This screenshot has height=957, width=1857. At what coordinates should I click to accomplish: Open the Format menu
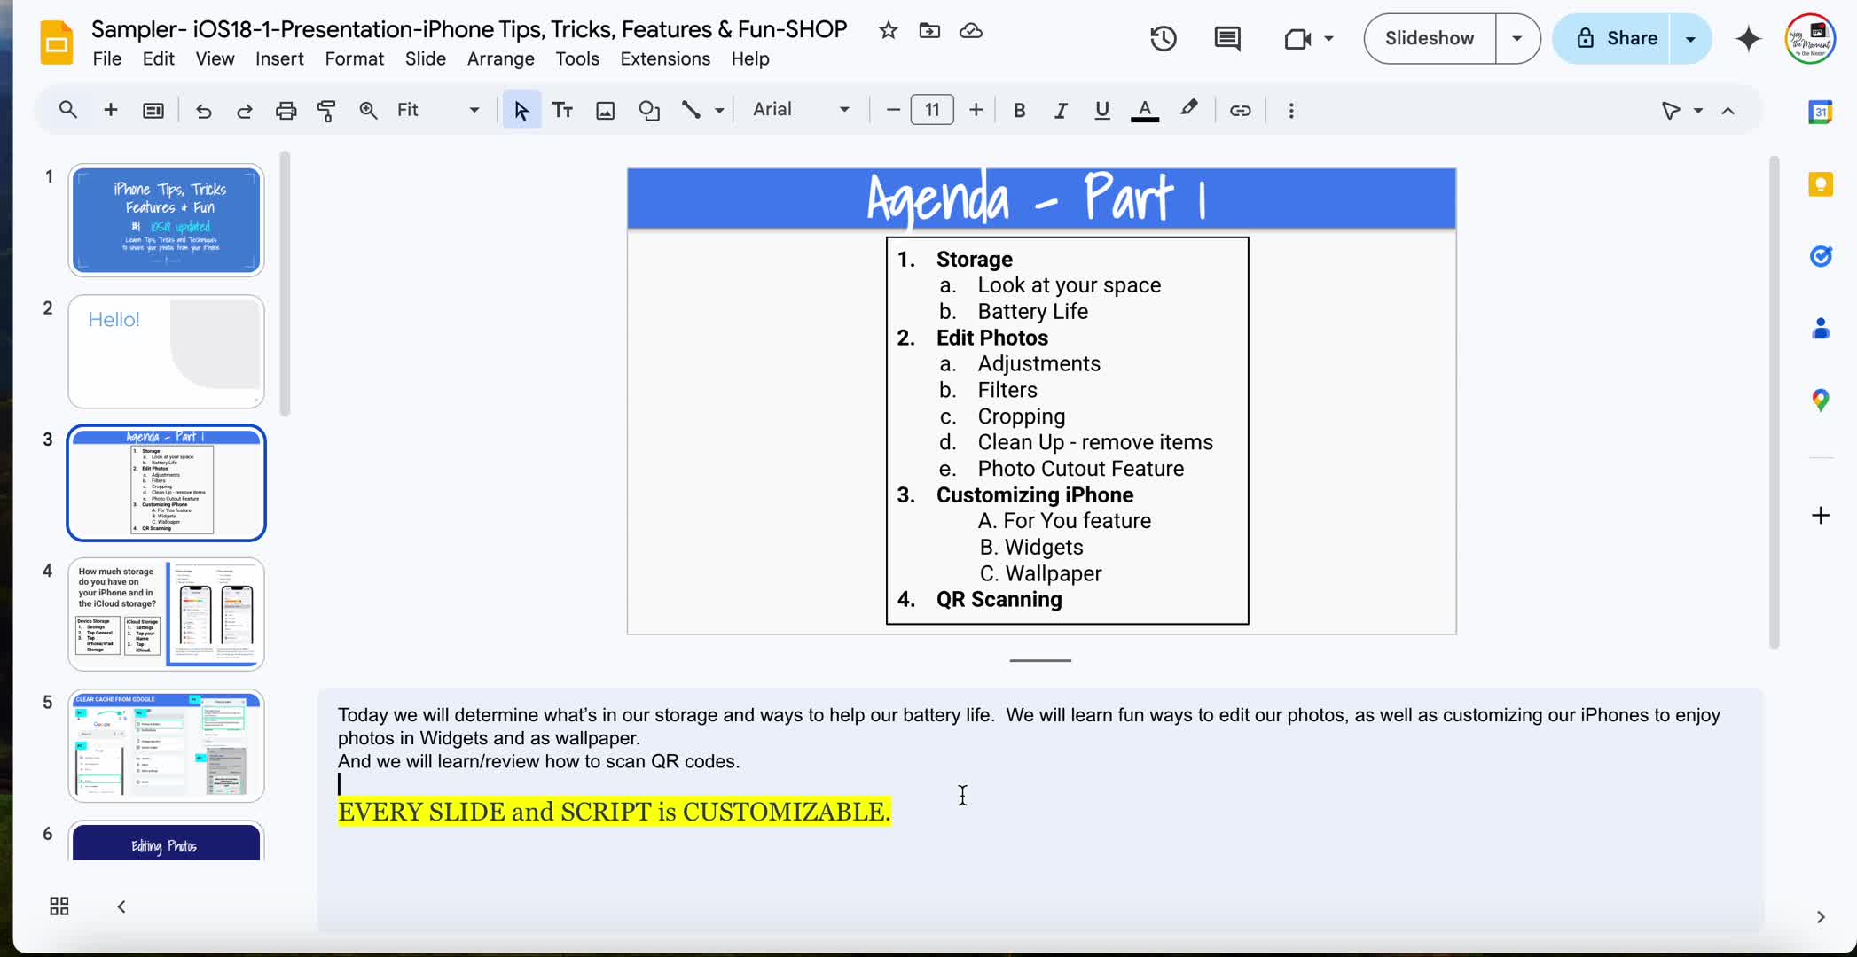coord(354,58)
